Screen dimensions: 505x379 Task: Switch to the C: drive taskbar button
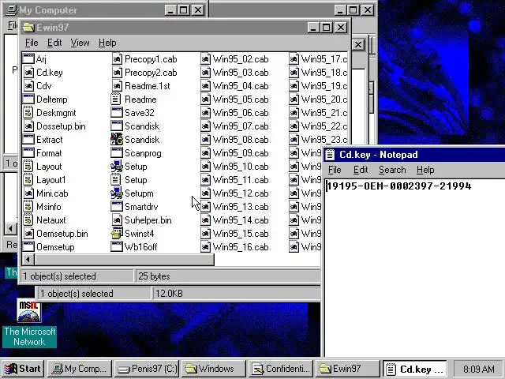pos(148,369)
